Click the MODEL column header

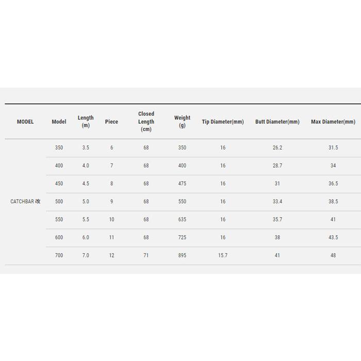[25, 122]
